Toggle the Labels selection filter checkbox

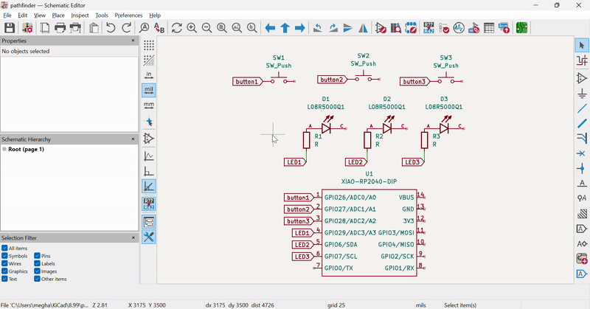pos(37,263)
